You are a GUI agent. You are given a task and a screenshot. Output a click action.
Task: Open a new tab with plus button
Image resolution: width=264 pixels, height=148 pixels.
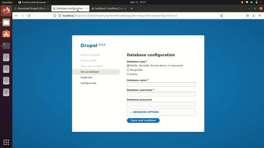(132, 8)
